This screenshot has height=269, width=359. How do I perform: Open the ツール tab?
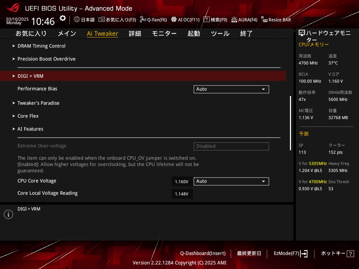220,34
